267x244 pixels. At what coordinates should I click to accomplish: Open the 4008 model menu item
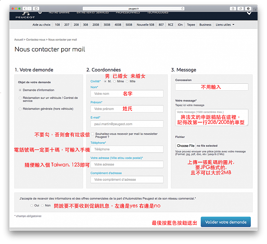click(x=118, y=25)
